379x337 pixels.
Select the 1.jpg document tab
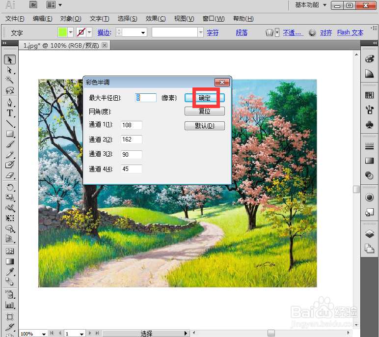tap(61, 45)
